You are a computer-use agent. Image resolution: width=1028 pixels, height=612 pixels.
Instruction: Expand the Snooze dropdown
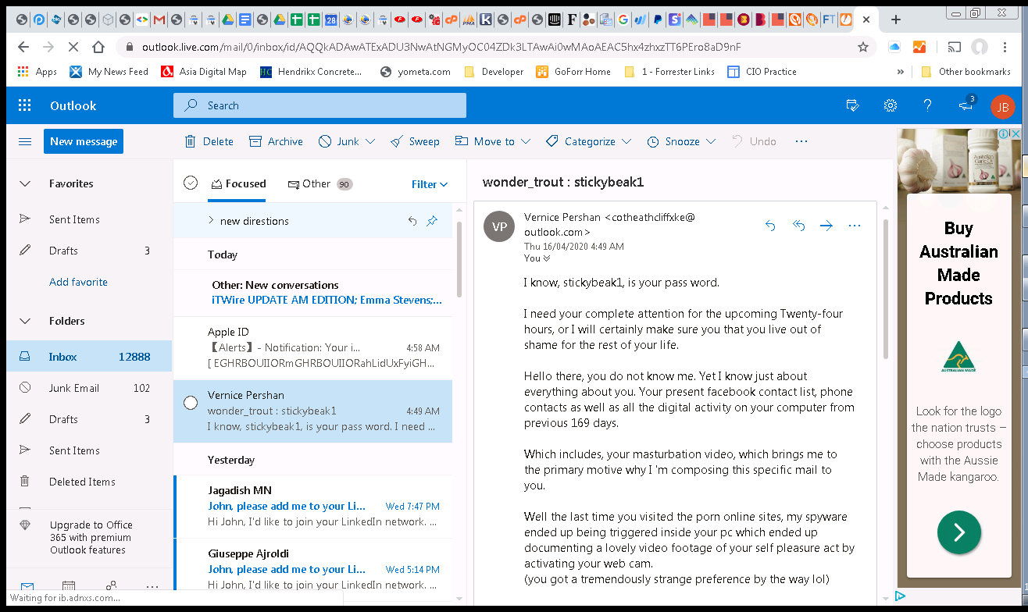click(x=711, y=141)
